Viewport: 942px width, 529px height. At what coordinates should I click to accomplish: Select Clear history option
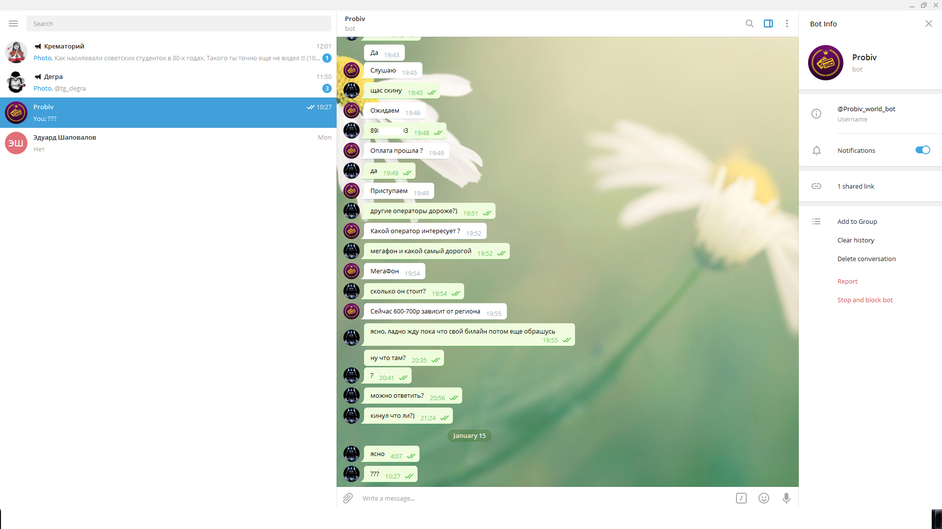[x=855, y=240]
